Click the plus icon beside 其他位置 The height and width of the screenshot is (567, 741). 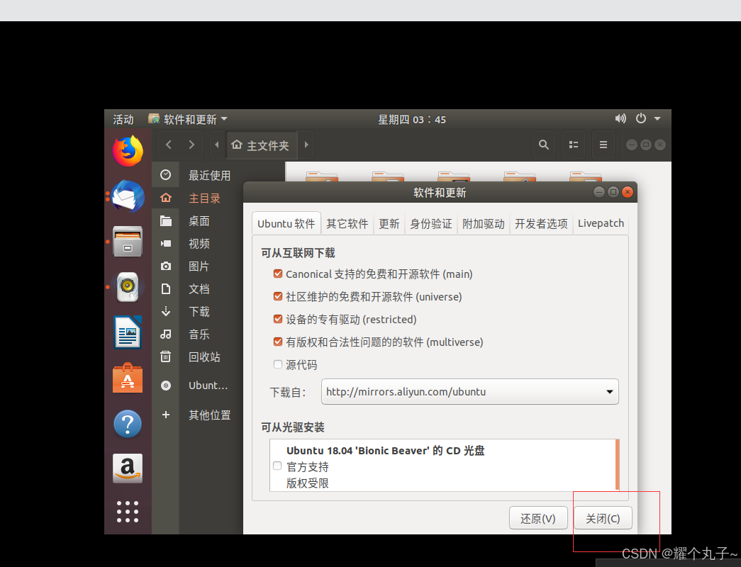tap(165, 415)
